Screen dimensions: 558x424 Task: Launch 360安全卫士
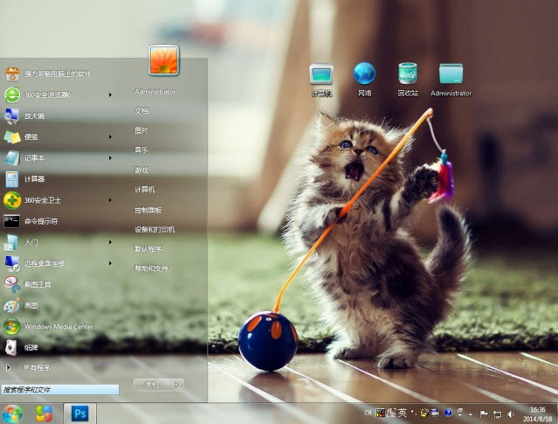[x=59, y=200]
